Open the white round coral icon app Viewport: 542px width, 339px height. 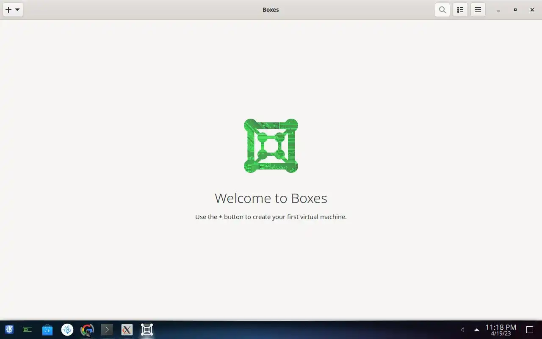tap(67, 330)
